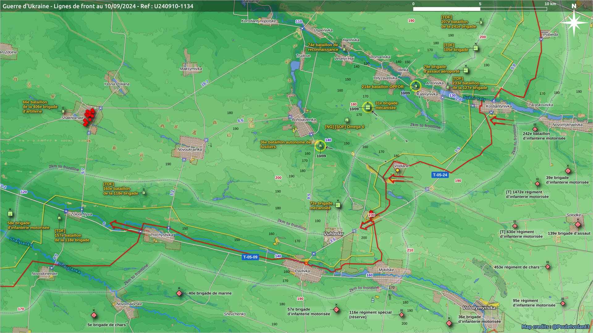Viewport: 593px width, 333px height.
Task: Click the Novoukrainka town label
Action: [190, 150]
